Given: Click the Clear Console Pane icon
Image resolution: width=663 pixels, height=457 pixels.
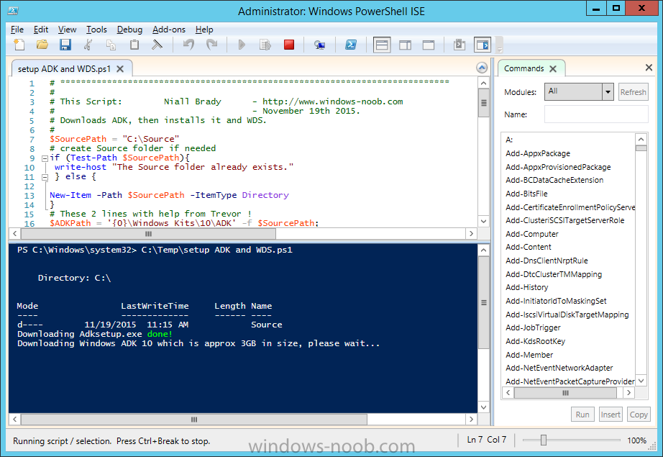Looking at the screenshot, I should tap(157, 45).
